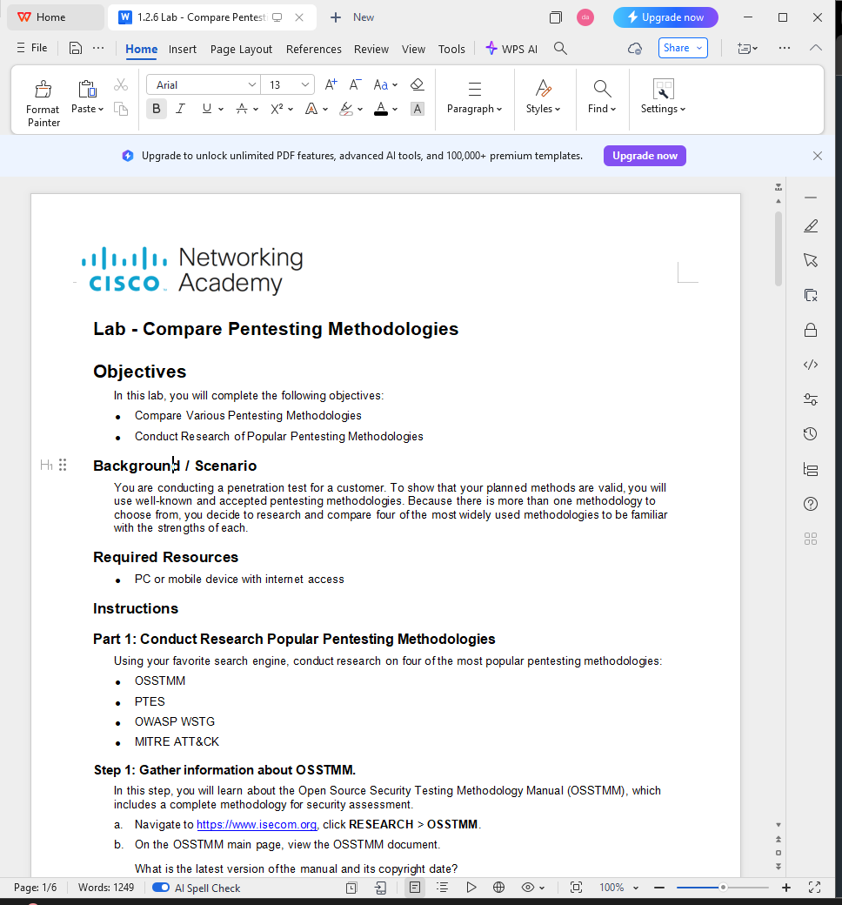Screen dimensions: 842x905
Task: Collapse the ribbon with chevron up
Action: click(x=815, y=48)
